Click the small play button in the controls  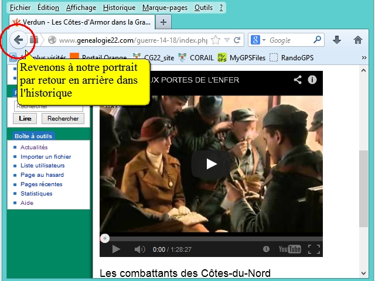pos(116,249)
